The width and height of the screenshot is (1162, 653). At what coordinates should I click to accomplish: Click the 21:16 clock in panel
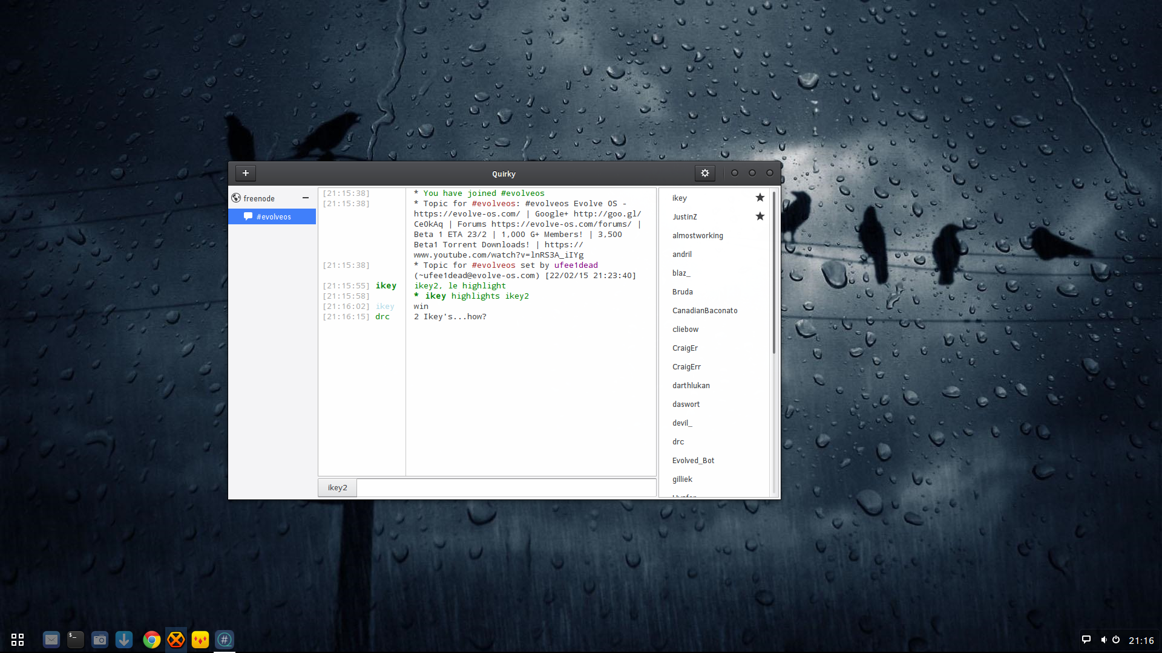pos(1141,640)
